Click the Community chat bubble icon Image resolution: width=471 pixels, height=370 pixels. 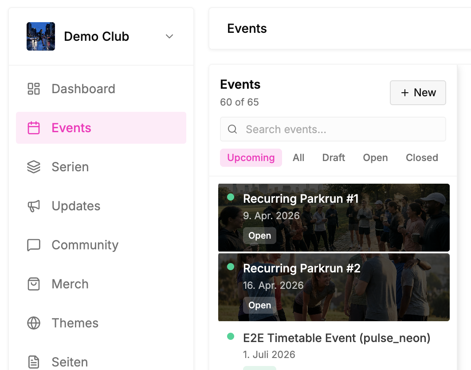tap(34, 245)
